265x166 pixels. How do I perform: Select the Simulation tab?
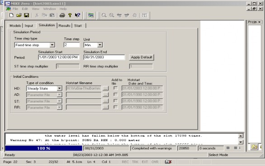click(x=47, y=25)
